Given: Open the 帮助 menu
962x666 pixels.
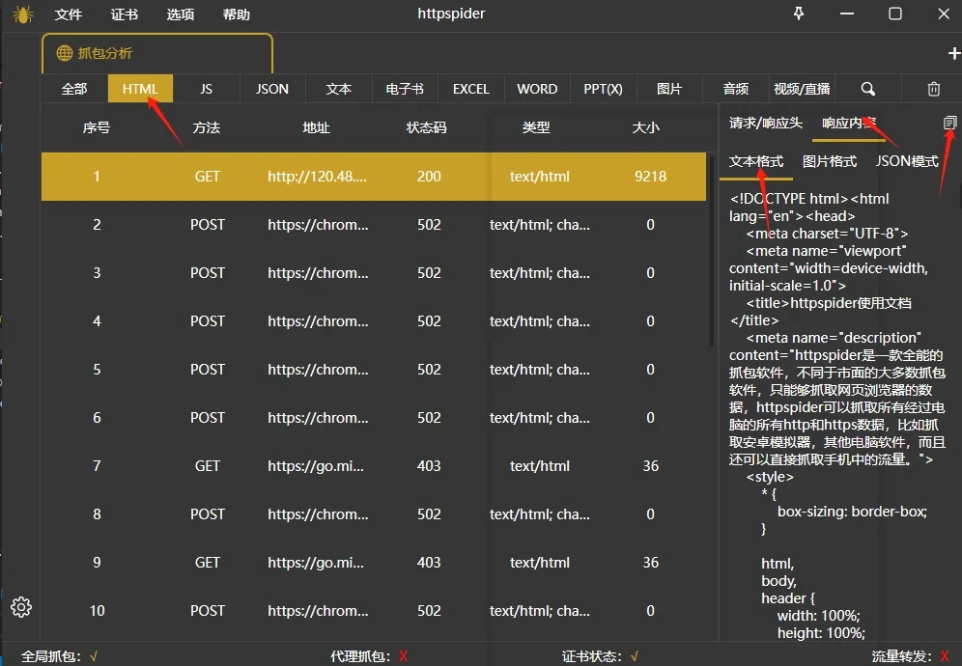Looking at the screenshot, I should click(237, 14).
